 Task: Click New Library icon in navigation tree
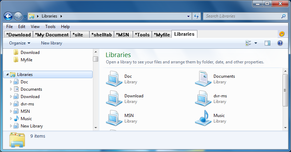(16, 126)
